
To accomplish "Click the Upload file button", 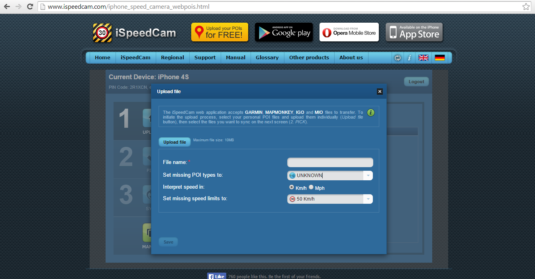I will pyautogui.click(x=174, y=142).
